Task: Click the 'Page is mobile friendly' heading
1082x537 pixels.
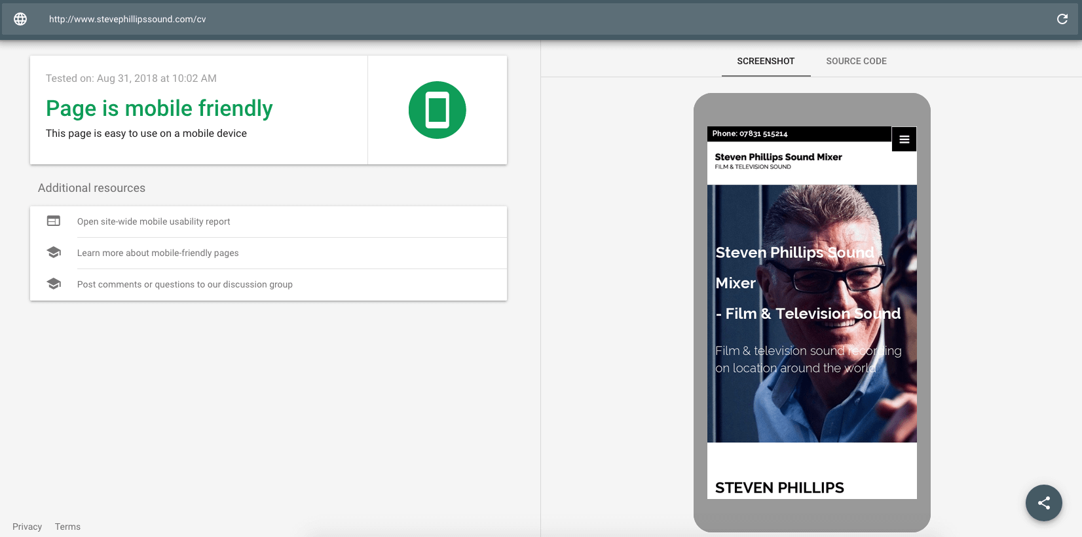Action: (159, 108)
